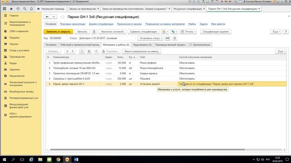Click the list icon right of link icon
Viewport: 291px width, 163px height.
tap(175, 38)
